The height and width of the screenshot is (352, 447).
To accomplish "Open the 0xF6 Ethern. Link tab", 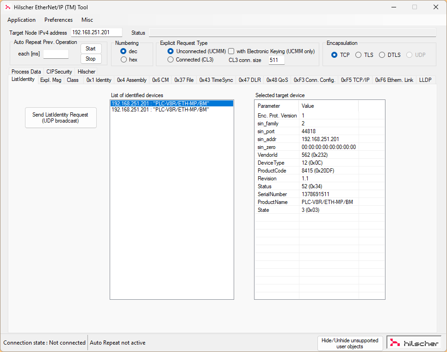I will tap(394, 80).
